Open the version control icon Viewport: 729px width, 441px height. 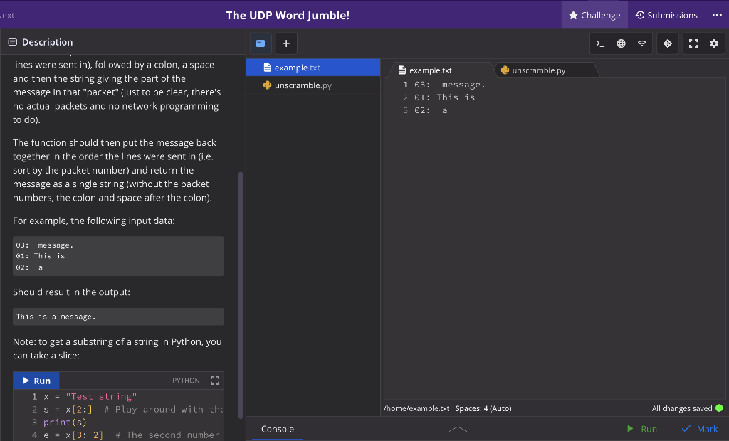pos(667,43)
